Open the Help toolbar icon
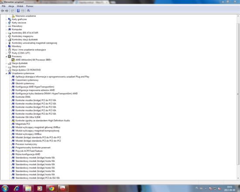 [x=18, y=11]
